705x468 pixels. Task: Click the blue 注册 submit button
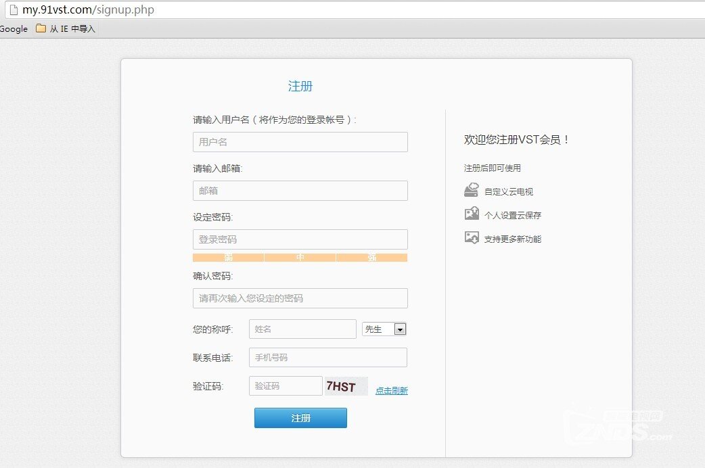[301, 418]
